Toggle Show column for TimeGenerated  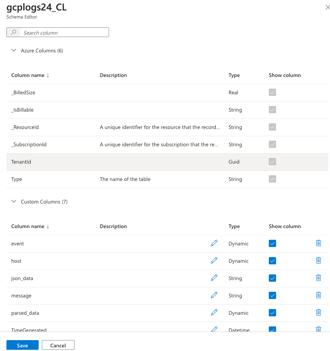[x=272, y=329]
